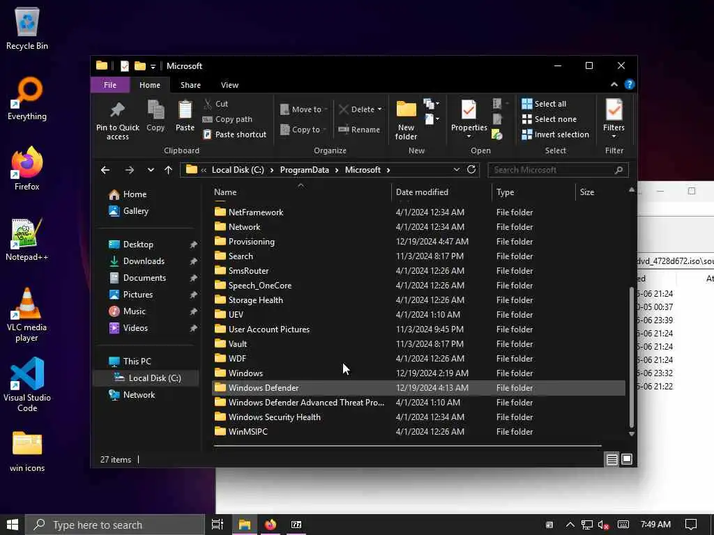The width and height of the screenshot is (714, 535).
Task: Expand address bar history dropdown
Action: click(x=456, y=170)
